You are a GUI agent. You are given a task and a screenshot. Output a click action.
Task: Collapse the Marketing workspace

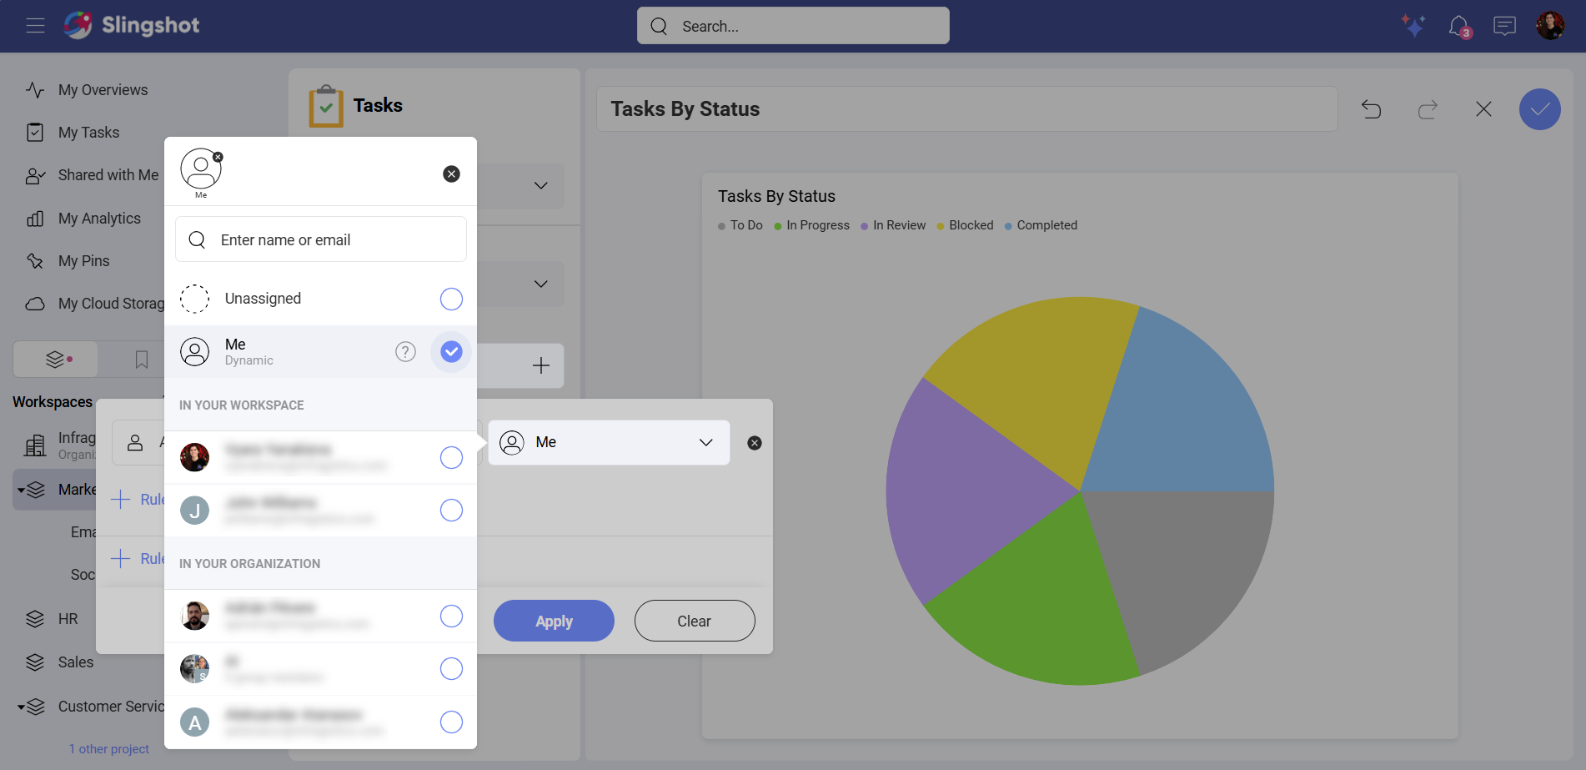tap(19, 489)
